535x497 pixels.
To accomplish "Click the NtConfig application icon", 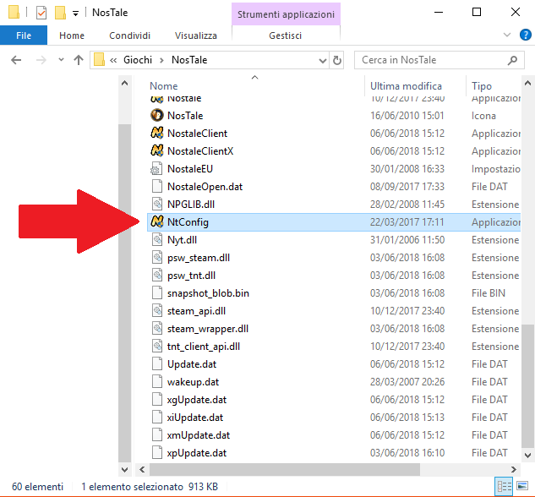I will pos(157,221).
